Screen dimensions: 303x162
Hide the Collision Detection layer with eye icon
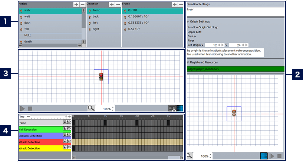pos(69,135)
